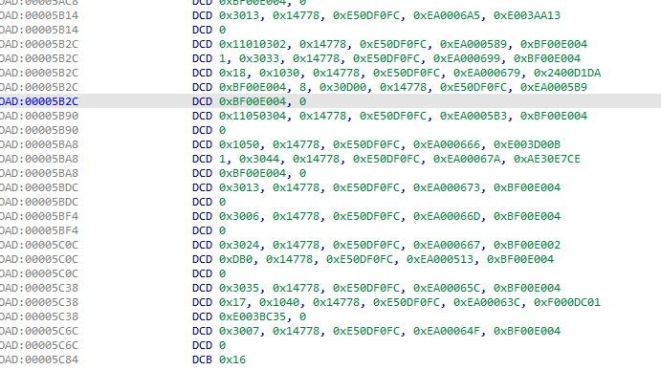This screenshot has height=370, width=661.
Task: Click the value 0xE003AA13
Action: [x=526, y=15]
